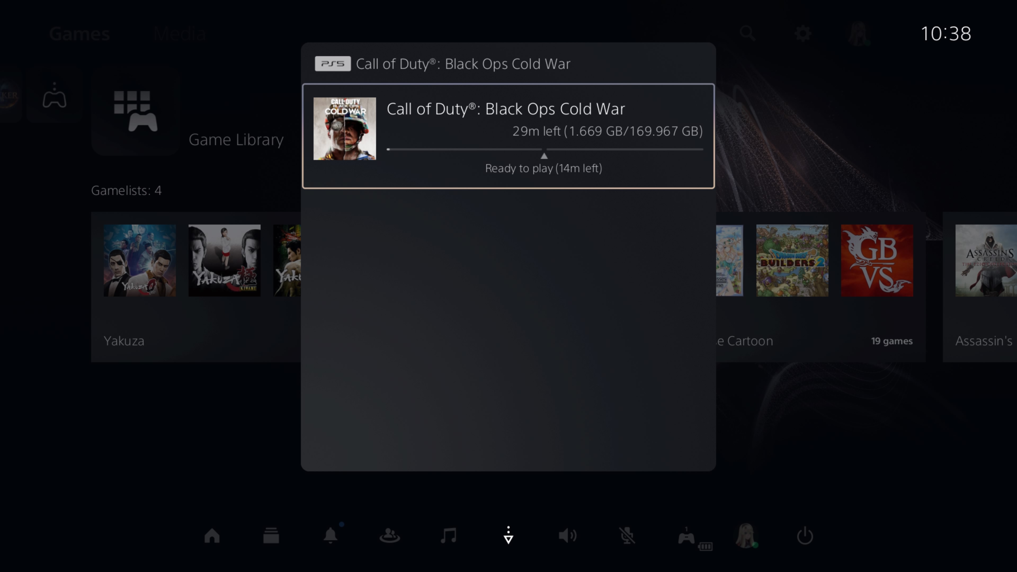This screenshot has height=572, width=1017.
Task: Click Ready to play (14m left) text
Action: pyautogui.click(x=544, y=168)
